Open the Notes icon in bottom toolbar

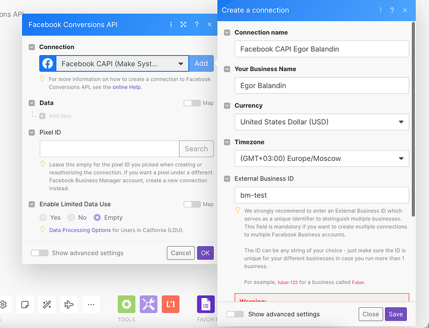[25, 304]
